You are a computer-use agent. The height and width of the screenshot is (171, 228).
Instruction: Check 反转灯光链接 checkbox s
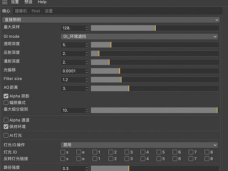(x=63, y=159)
